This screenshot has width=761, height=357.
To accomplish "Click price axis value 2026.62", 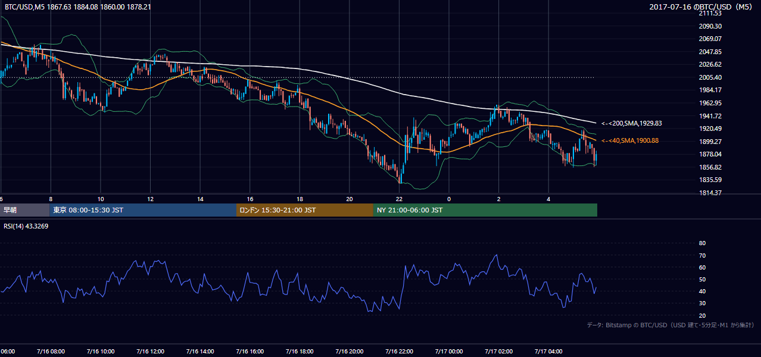I will click(x=710, y=64).
